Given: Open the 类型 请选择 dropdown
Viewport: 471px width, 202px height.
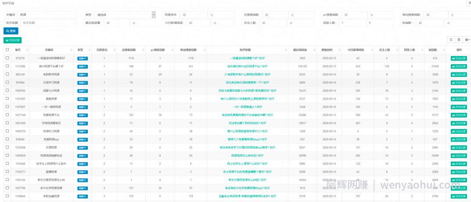Looking at the screenshot, I should (x=124, y=15).
